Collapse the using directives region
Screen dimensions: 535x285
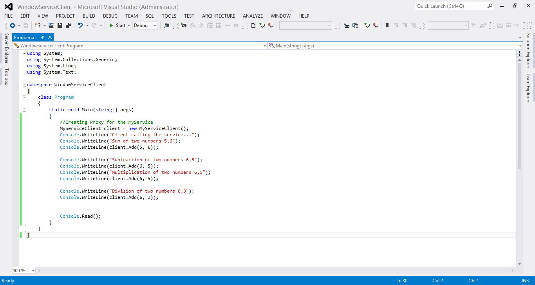pyautogui.click(x=24, y=53)
